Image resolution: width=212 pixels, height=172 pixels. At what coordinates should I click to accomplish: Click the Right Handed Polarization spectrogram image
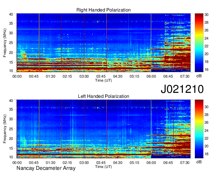(104, 43)
